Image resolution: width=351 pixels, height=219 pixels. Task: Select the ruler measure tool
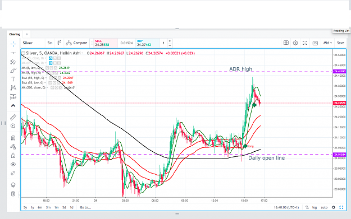pyautogui.click(x=13, y=117)
